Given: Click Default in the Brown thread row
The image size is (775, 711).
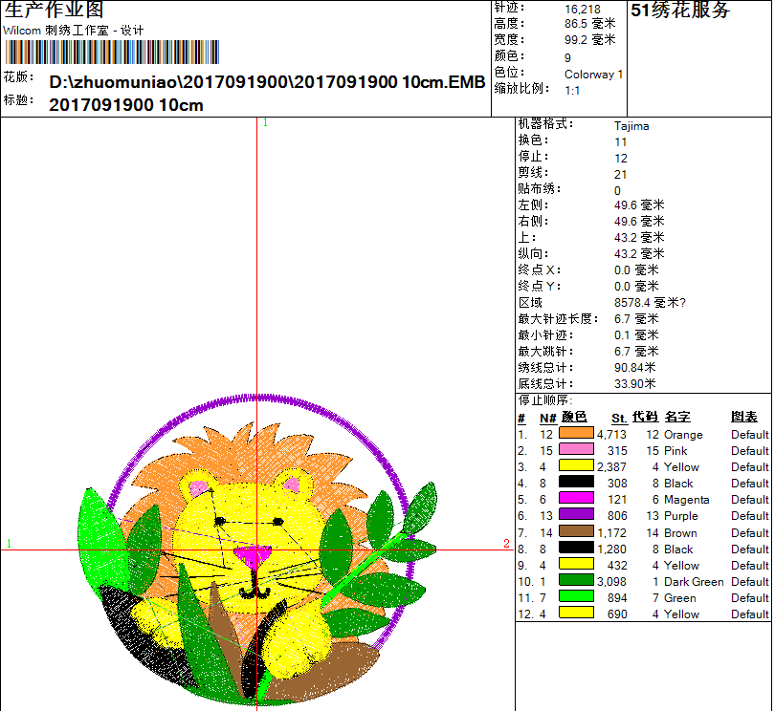Looking at the screenshot, I should [749, 532].
